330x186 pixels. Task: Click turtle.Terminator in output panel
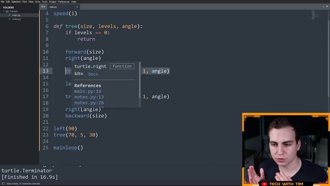(26, 171)
